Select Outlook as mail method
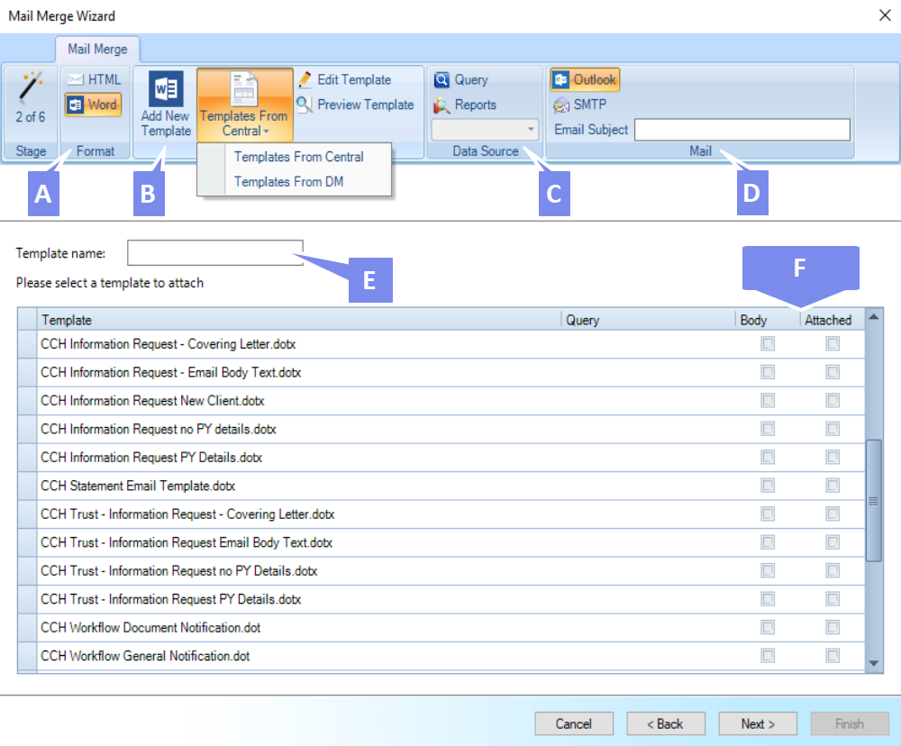The width and height of the screenshot is (901, 746). 585,80
